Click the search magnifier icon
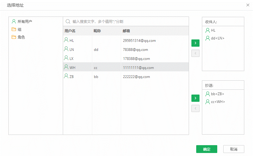The width and height of the screenshot is (253, 156). click(68, 21)
